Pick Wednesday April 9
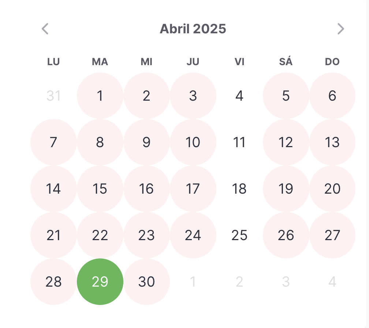 tap(146, 142)
